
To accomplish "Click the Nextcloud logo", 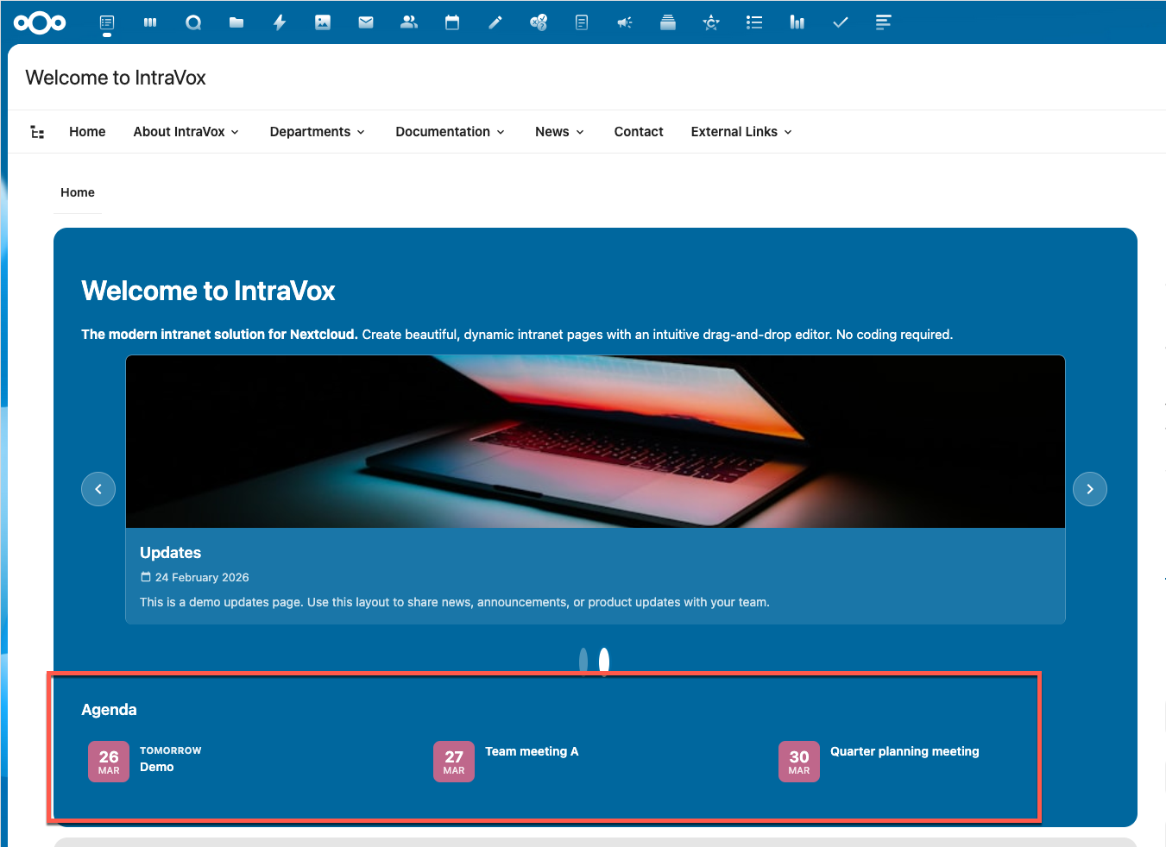I will 40,22.
